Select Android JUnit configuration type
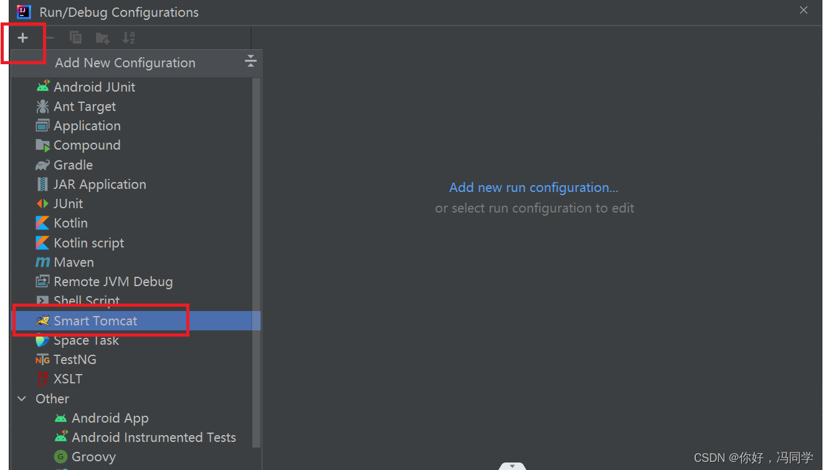823x470 pixels. (x=136, y=87)
